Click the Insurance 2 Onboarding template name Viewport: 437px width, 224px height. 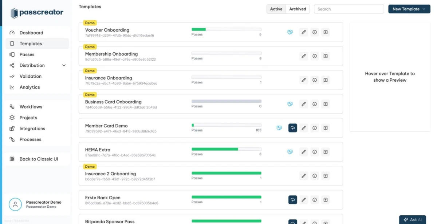coord(110,174)
